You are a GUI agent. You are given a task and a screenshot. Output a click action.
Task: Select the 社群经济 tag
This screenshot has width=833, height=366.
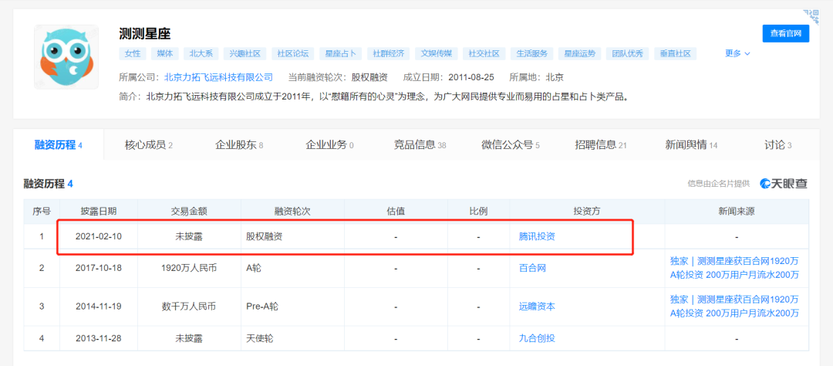(388, 54)
